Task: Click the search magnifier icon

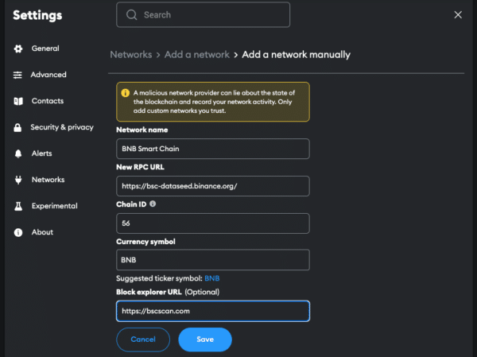Action: [131, 14]
